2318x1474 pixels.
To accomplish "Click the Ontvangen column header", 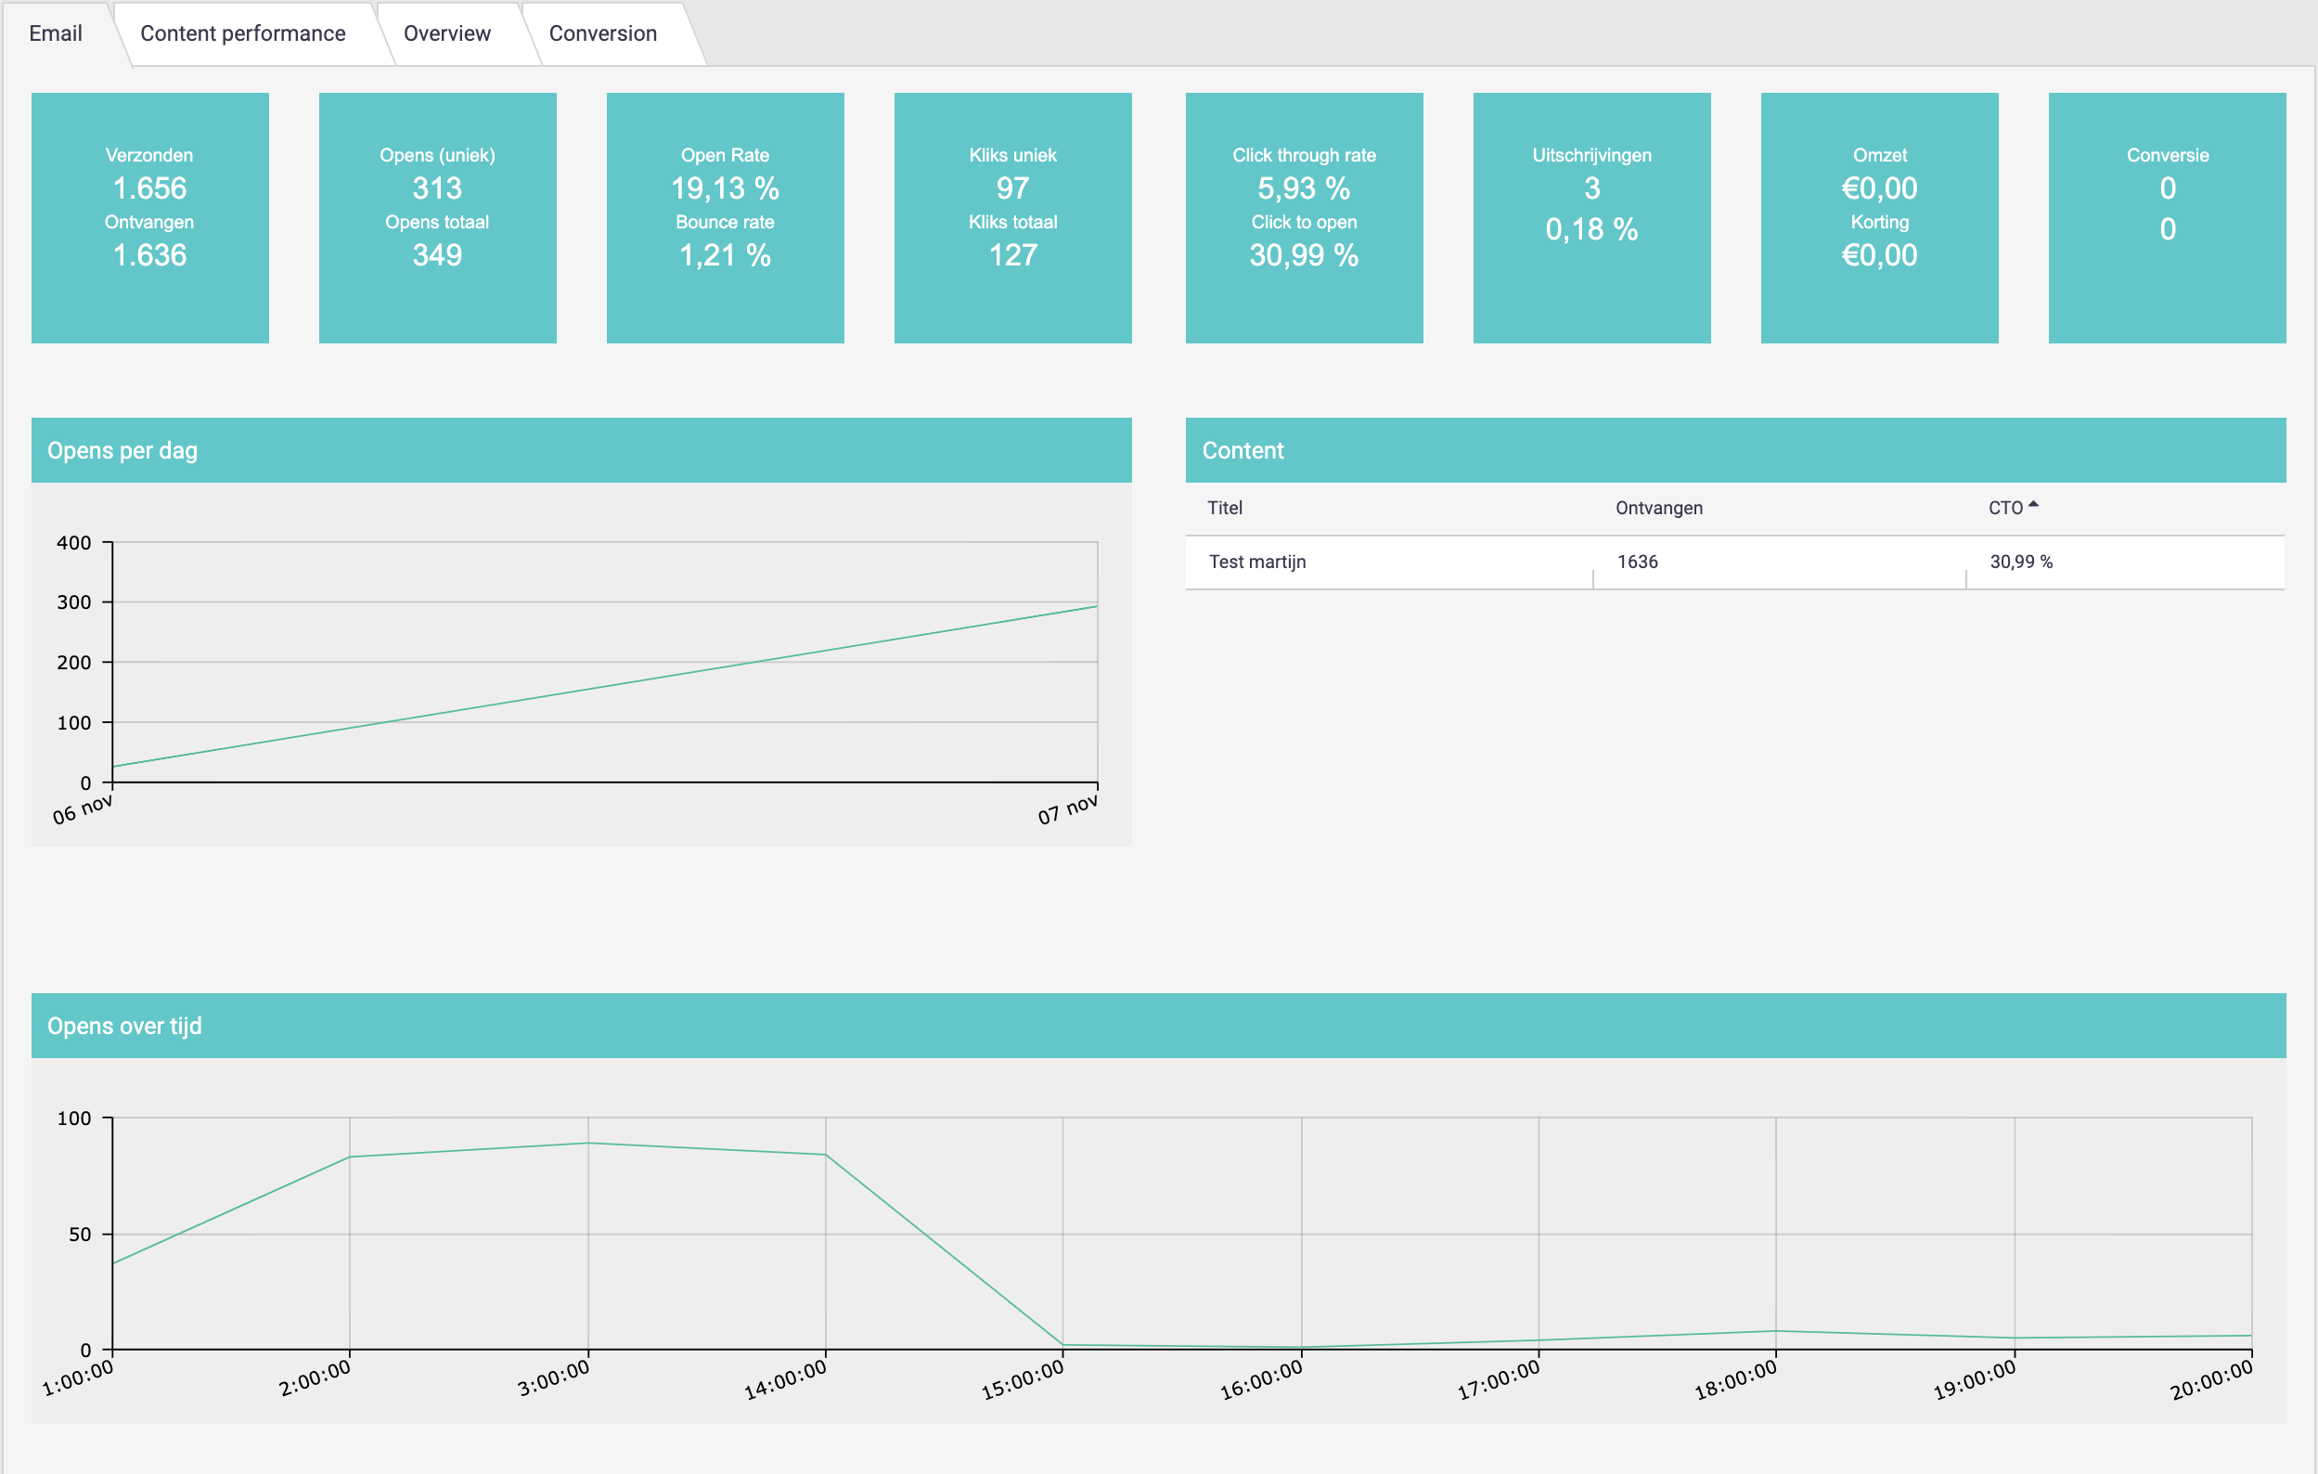I will [x=1658, y=508].
